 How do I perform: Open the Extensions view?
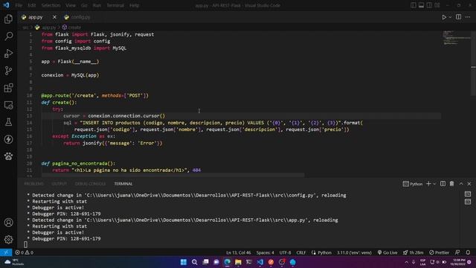coord(8,88)
